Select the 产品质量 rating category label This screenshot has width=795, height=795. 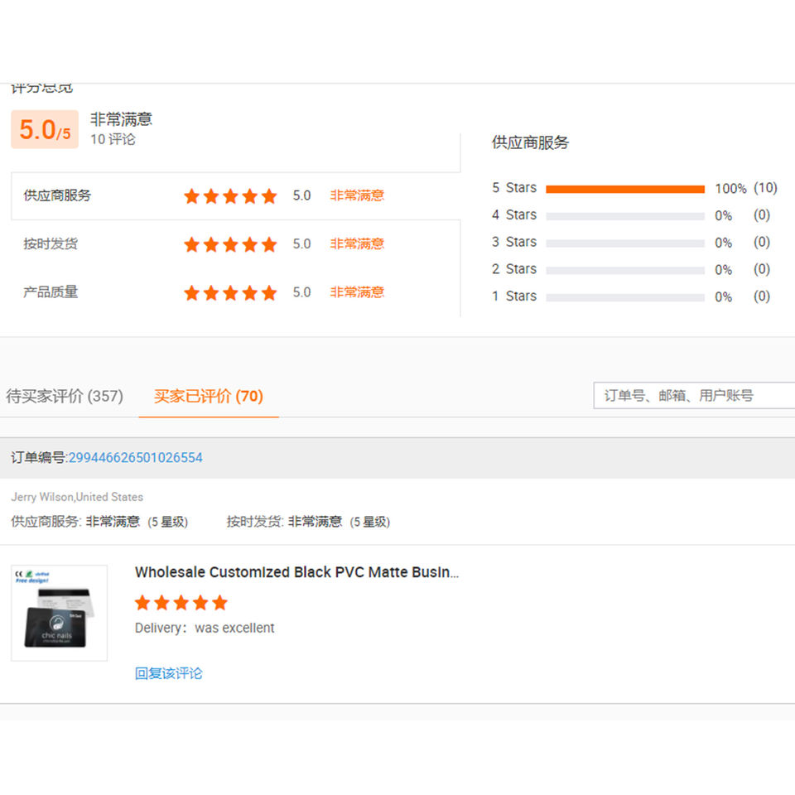click(x=51, y=292)
